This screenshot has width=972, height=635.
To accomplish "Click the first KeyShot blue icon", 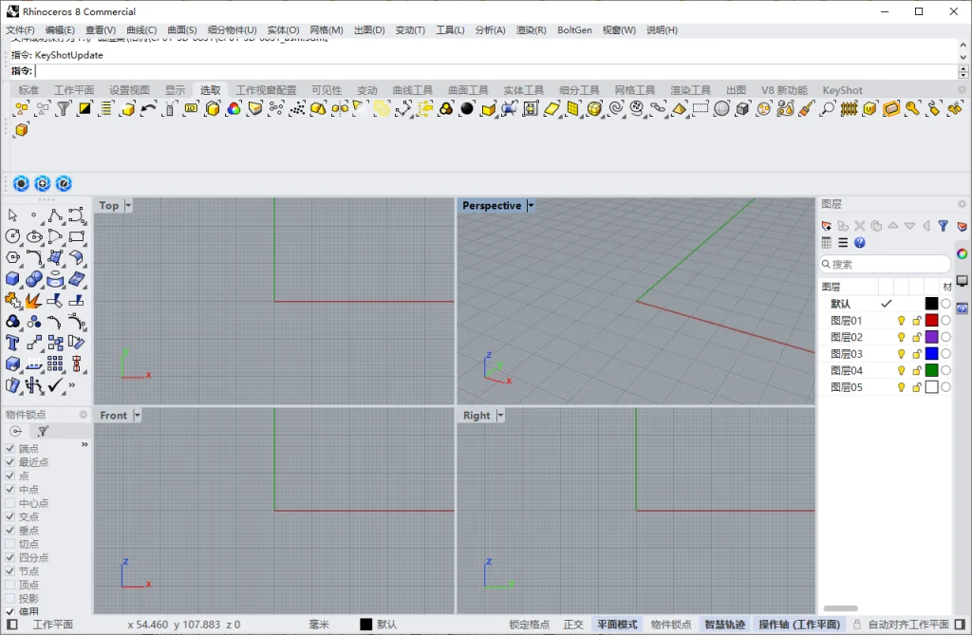I will coord(21,183).
